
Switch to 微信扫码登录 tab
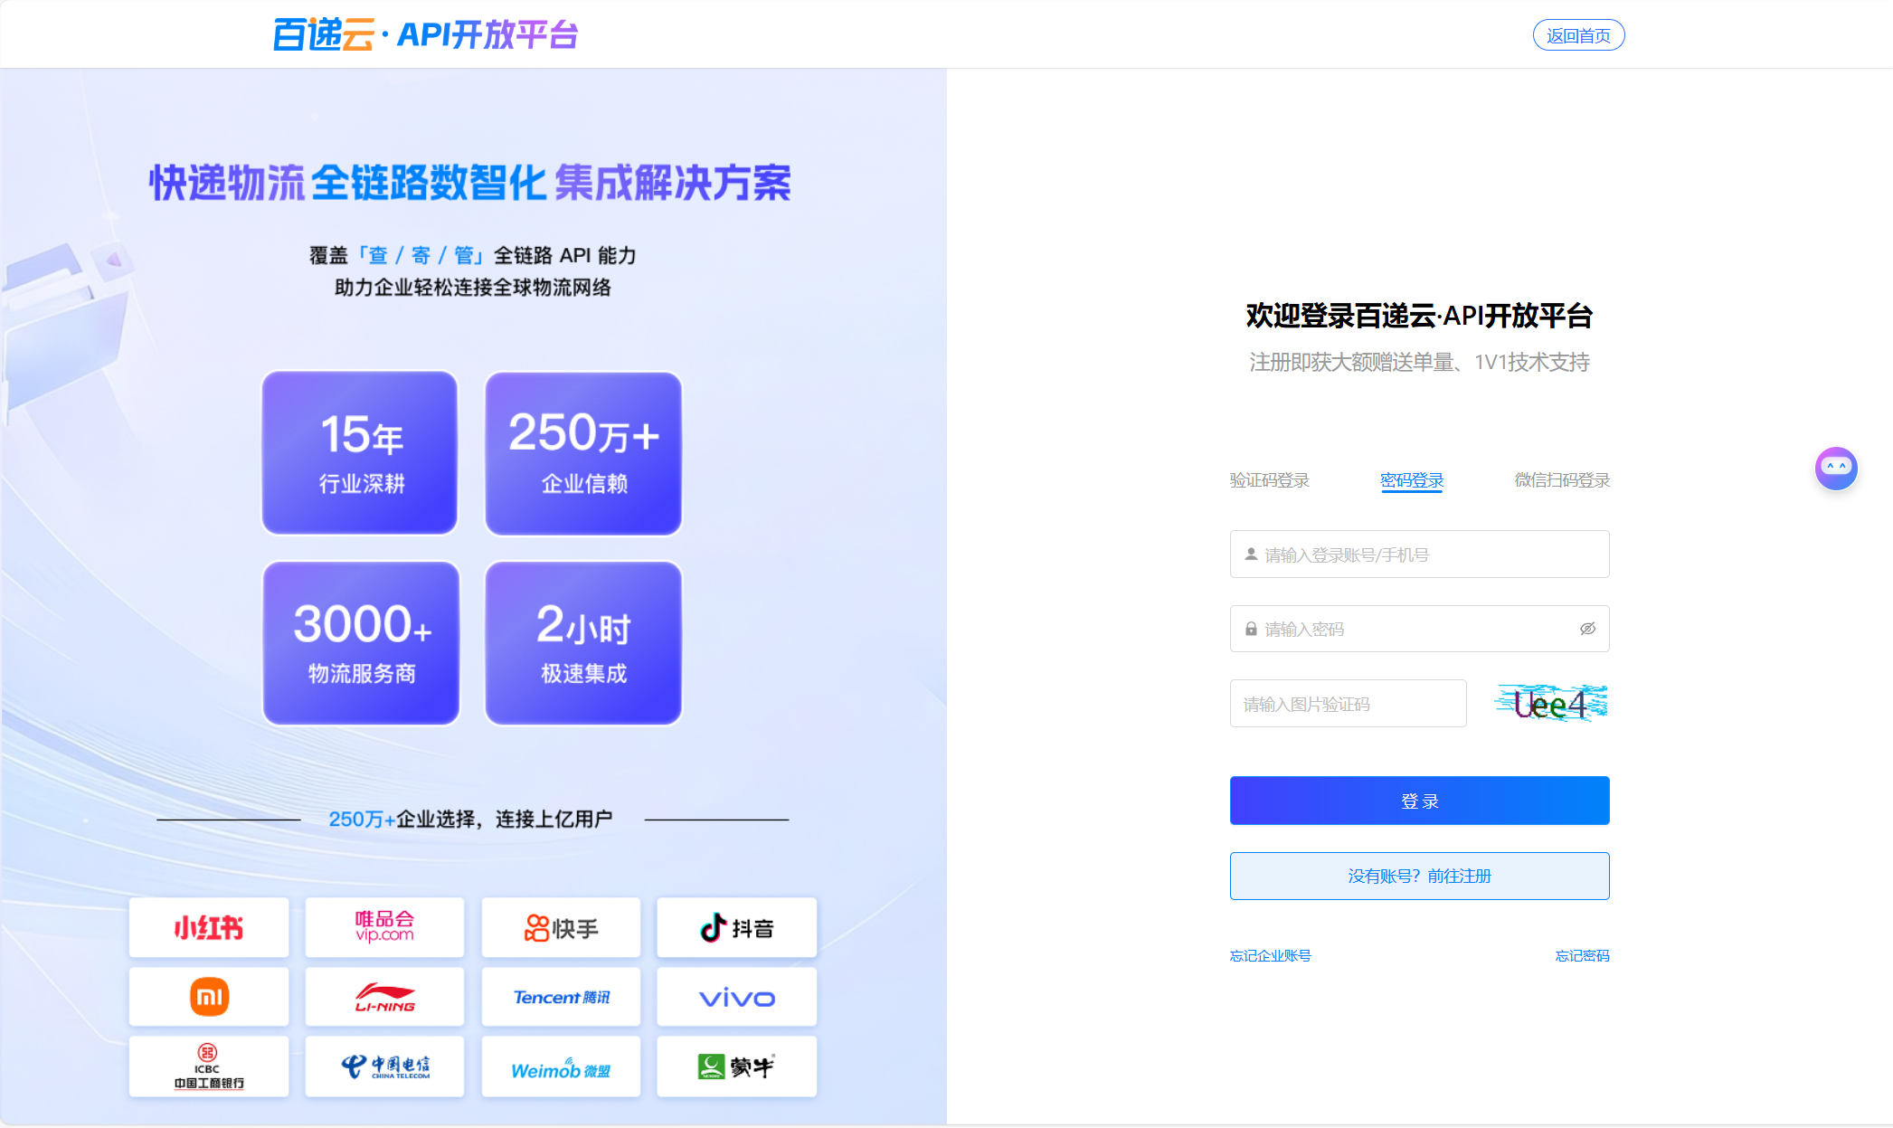click(1560, 479)
